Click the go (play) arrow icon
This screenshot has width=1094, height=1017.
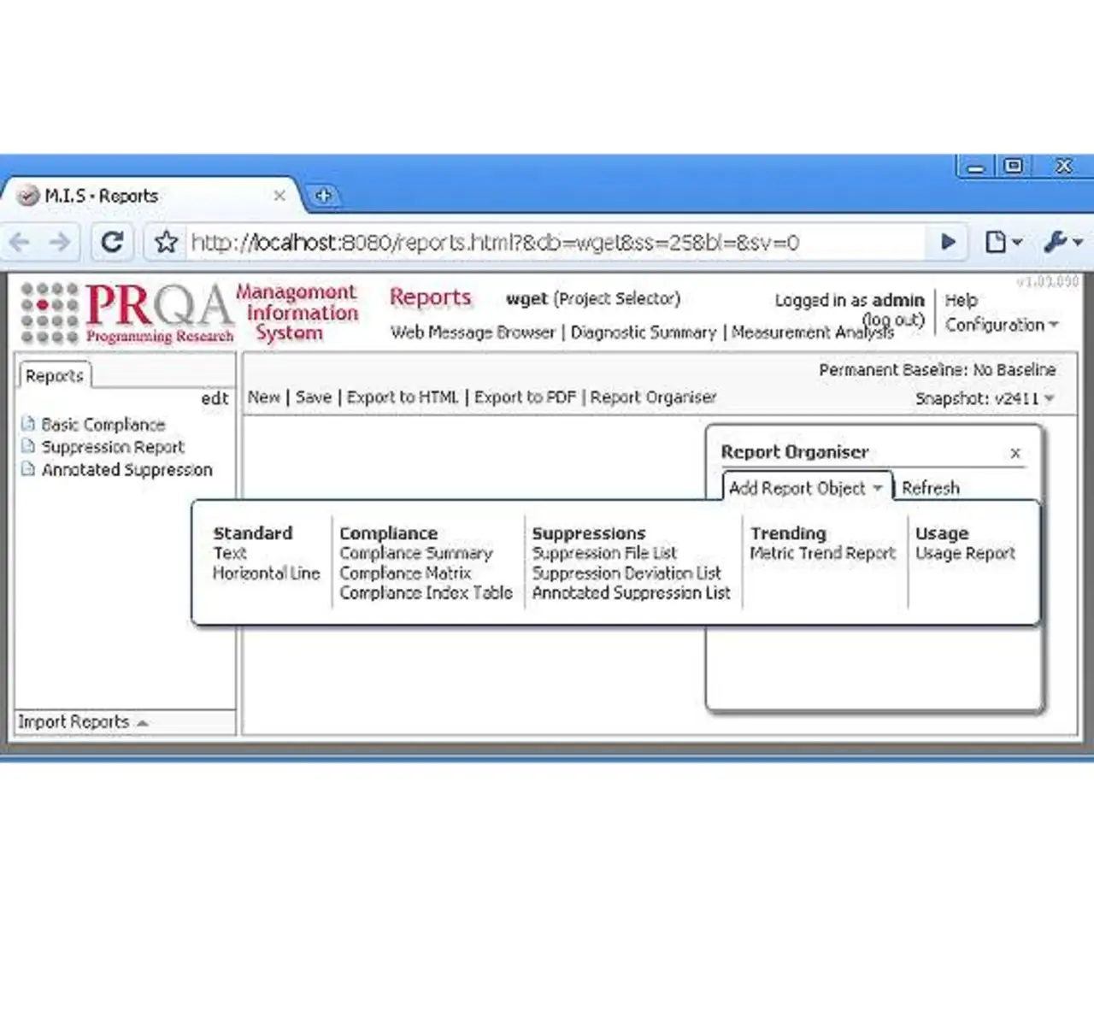[x=948, y=242]
